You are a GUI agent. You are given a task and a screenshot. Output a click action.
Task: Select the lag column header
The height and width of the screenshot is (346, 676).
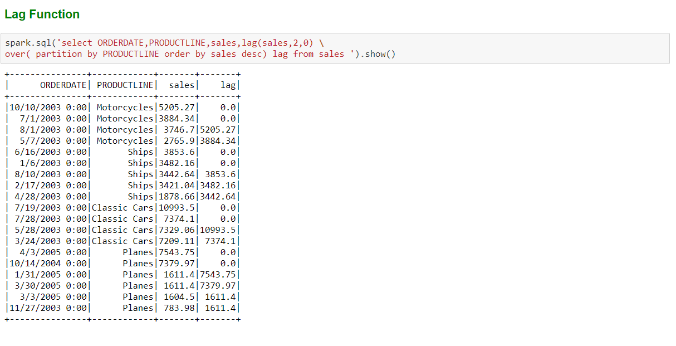coord(228,85)
